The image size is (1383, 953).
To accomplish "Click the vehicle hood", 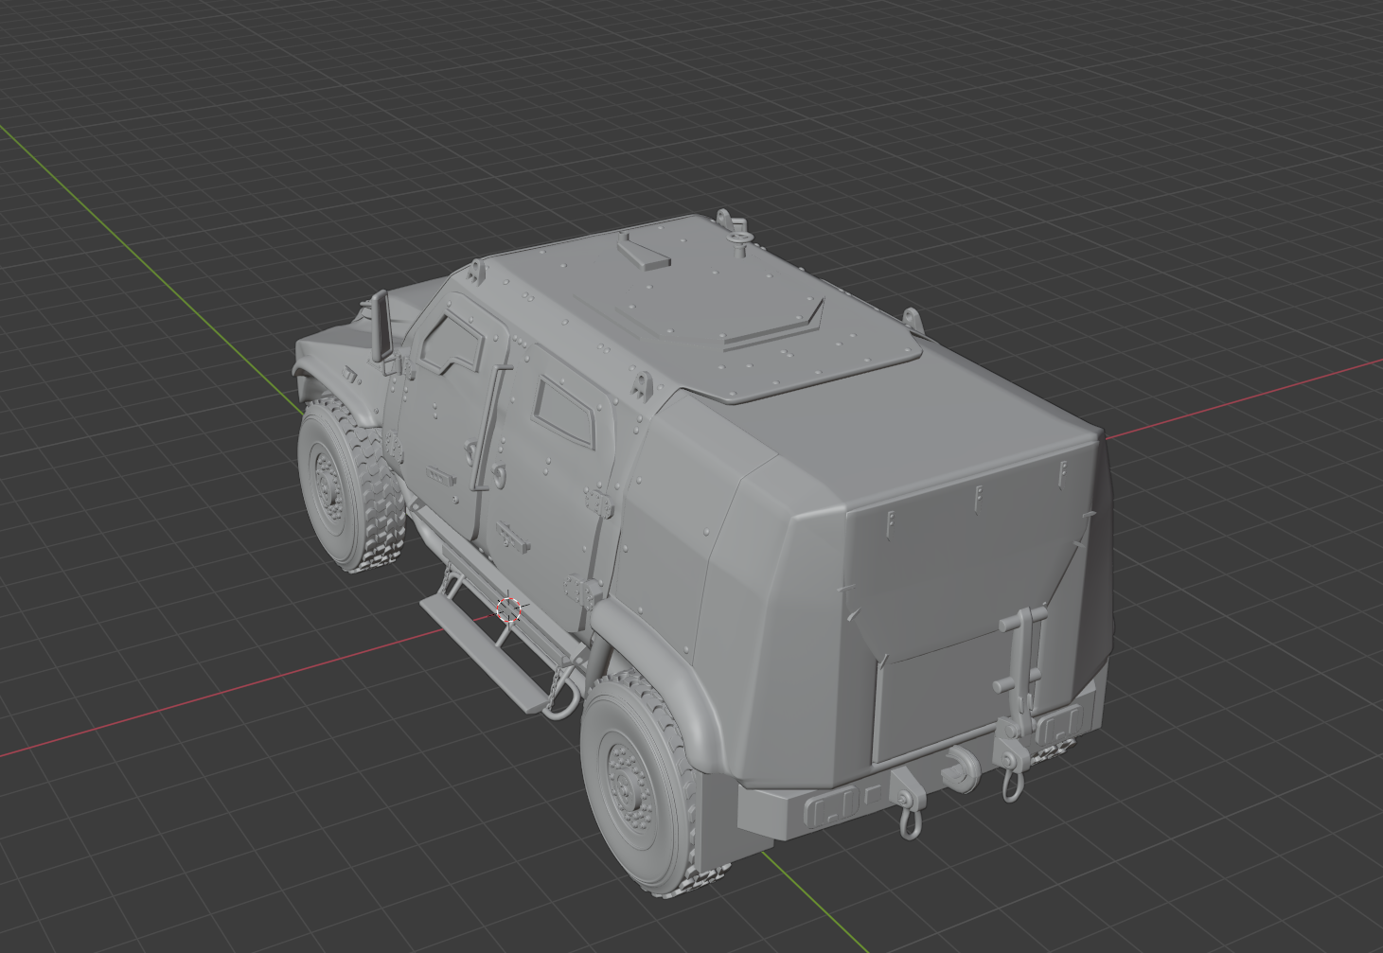I will (x=327, y=350).
